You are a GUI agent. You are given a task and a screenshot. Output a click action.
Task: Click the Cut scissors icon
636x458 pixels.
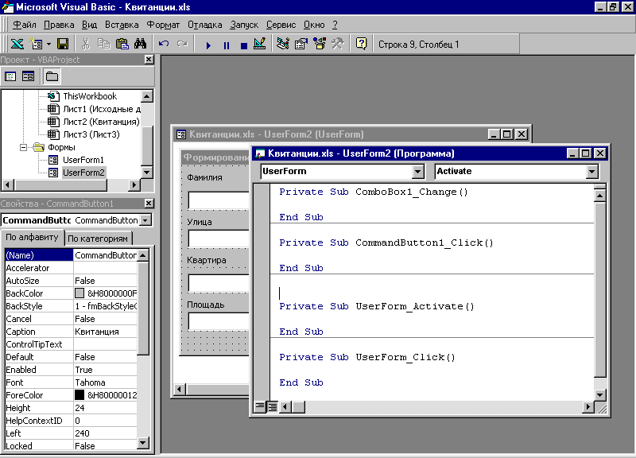coord(85,44)
